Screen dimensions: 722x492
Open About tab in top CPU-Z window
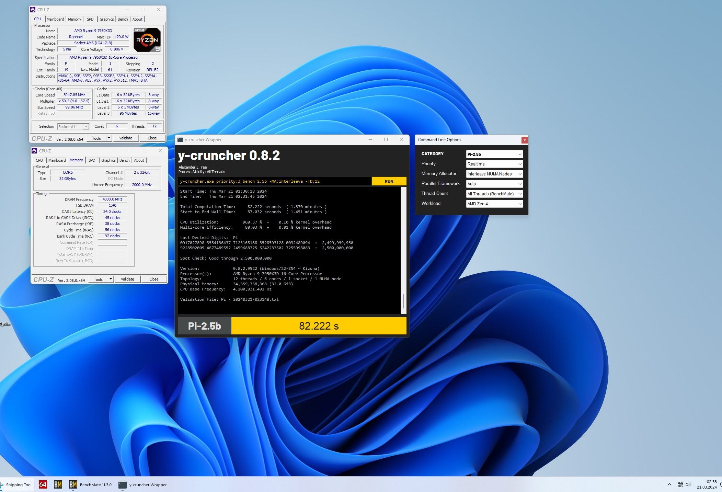coord(137,19)
